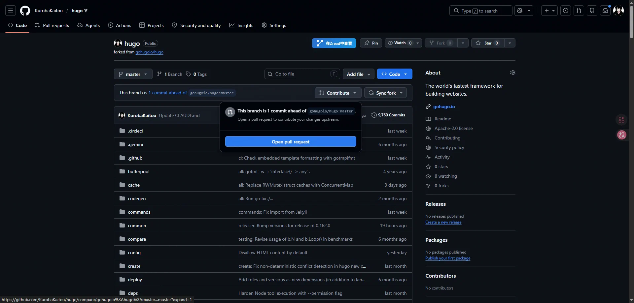Click the bufferpool folder icon
The width and height of the screenshot is (634, 303).
pyautogui.click(x=122, y=171)
